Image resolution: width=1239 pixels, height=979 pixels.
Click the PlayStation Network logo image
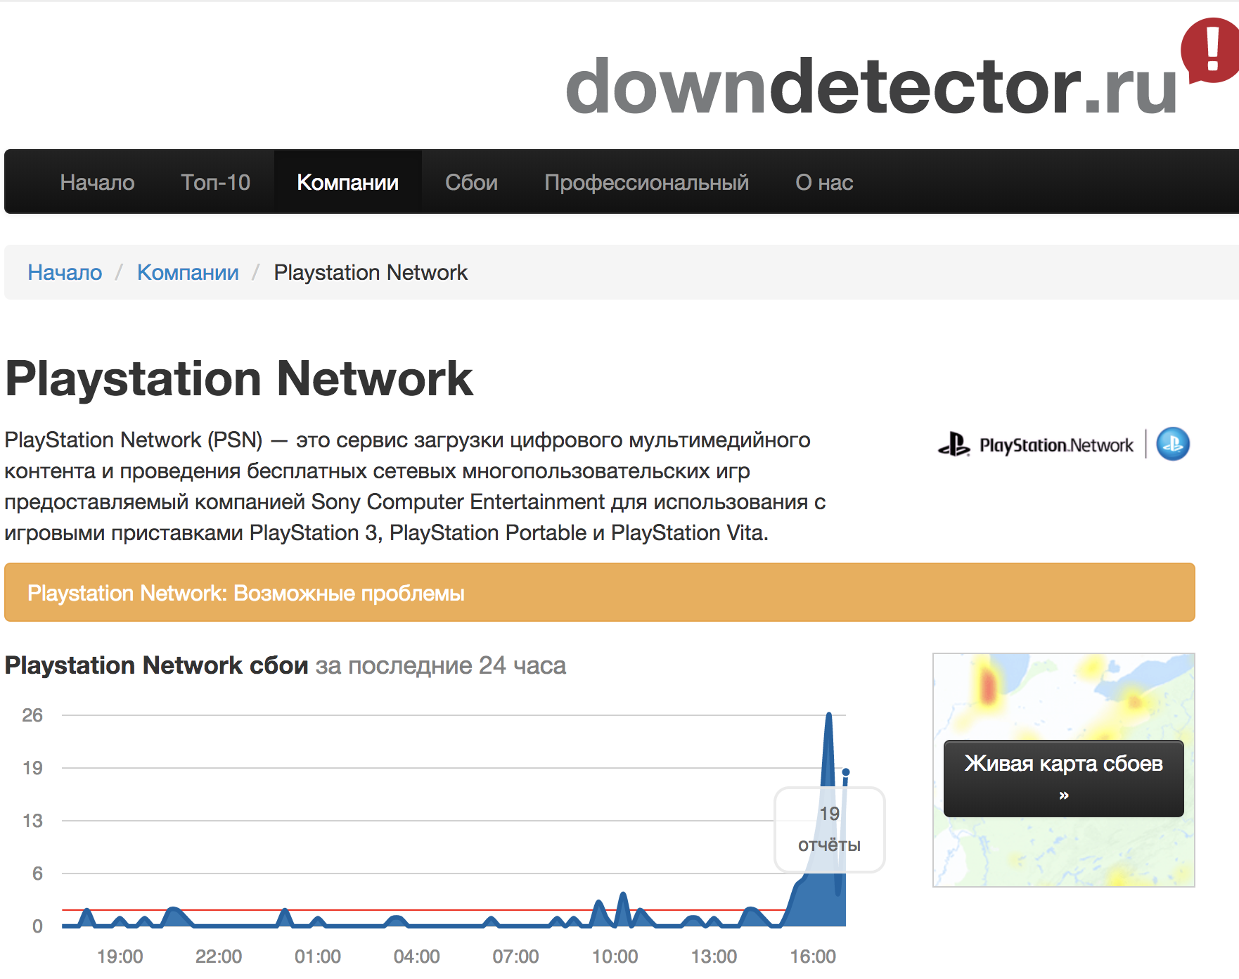pos(1063,444)
